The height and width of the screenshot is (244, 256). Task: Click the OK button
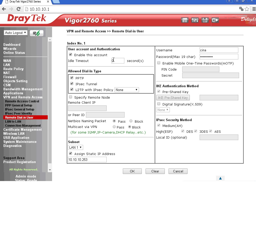pyautogui.click(x=132, y=171)
